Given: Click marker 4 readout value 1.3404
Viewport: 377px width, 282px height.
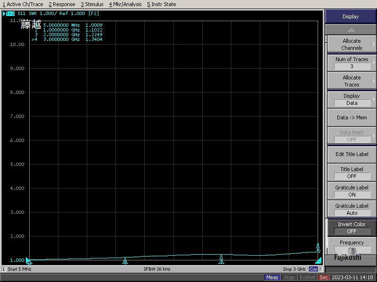Looking at the screenshot, I should 94,39.
